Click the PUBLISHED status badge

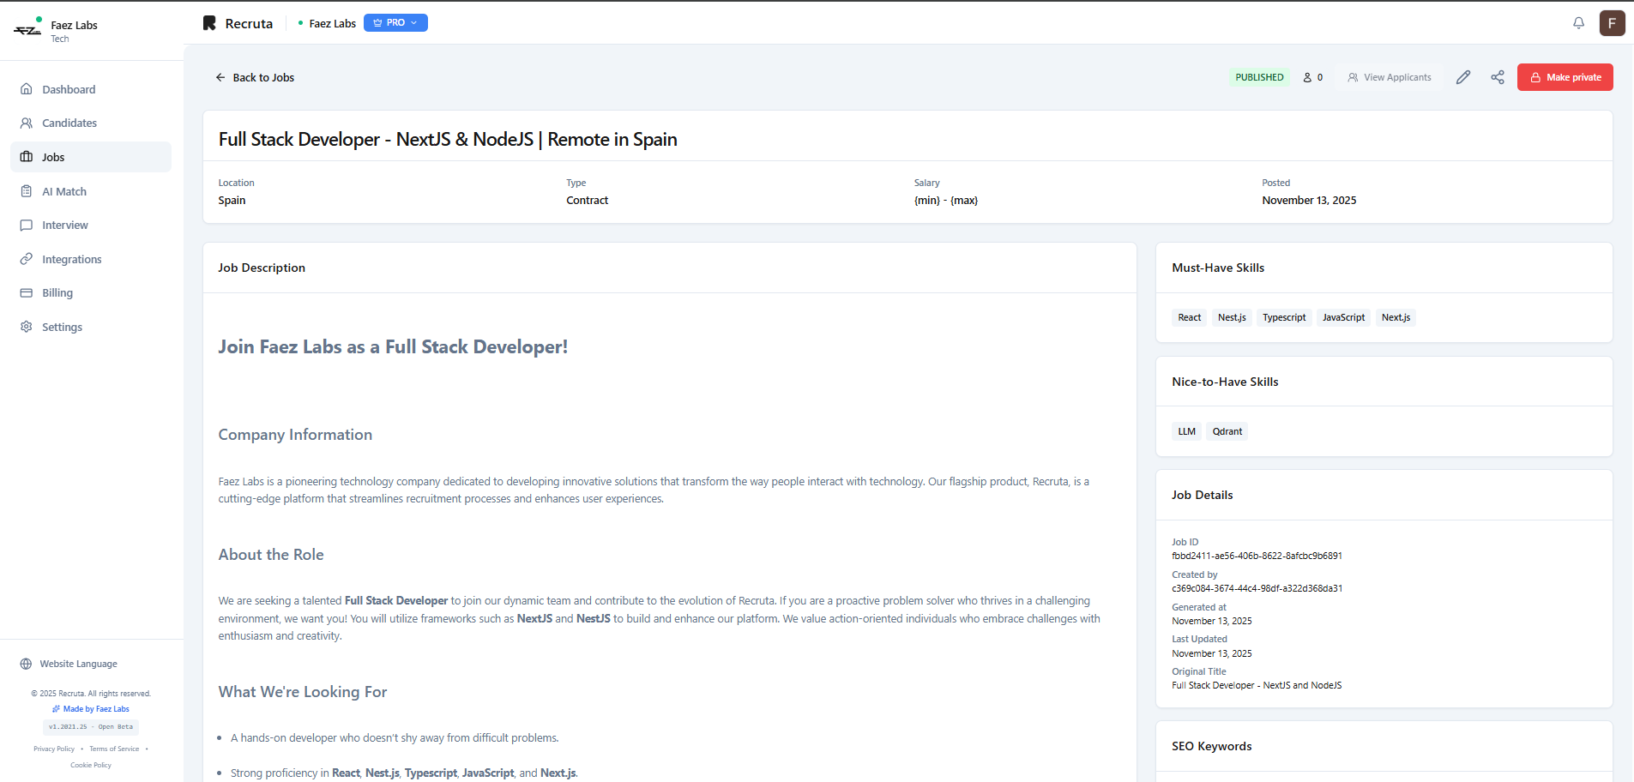[x=1259, y=77]
